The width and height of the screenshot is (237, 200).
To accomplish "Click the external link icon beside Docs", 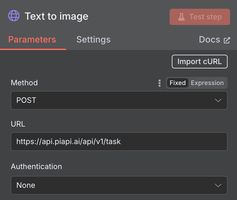I will (x=227, y=40).
